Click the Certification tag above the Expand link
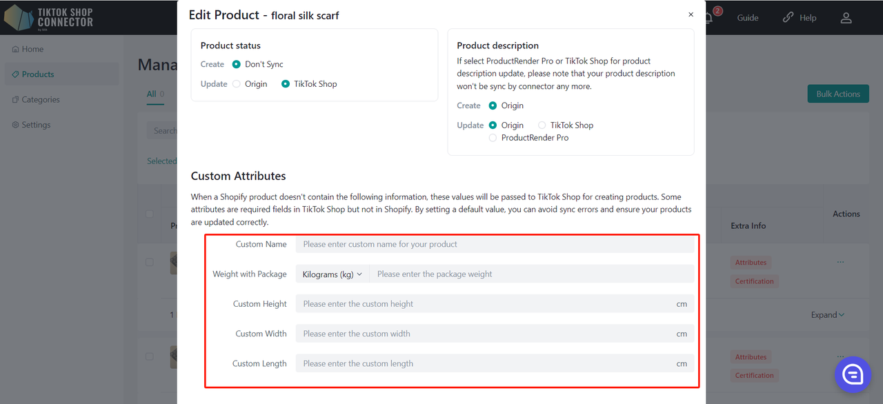Image resolution: width=883 pixels, height=404 pixels. pos(754,281)
